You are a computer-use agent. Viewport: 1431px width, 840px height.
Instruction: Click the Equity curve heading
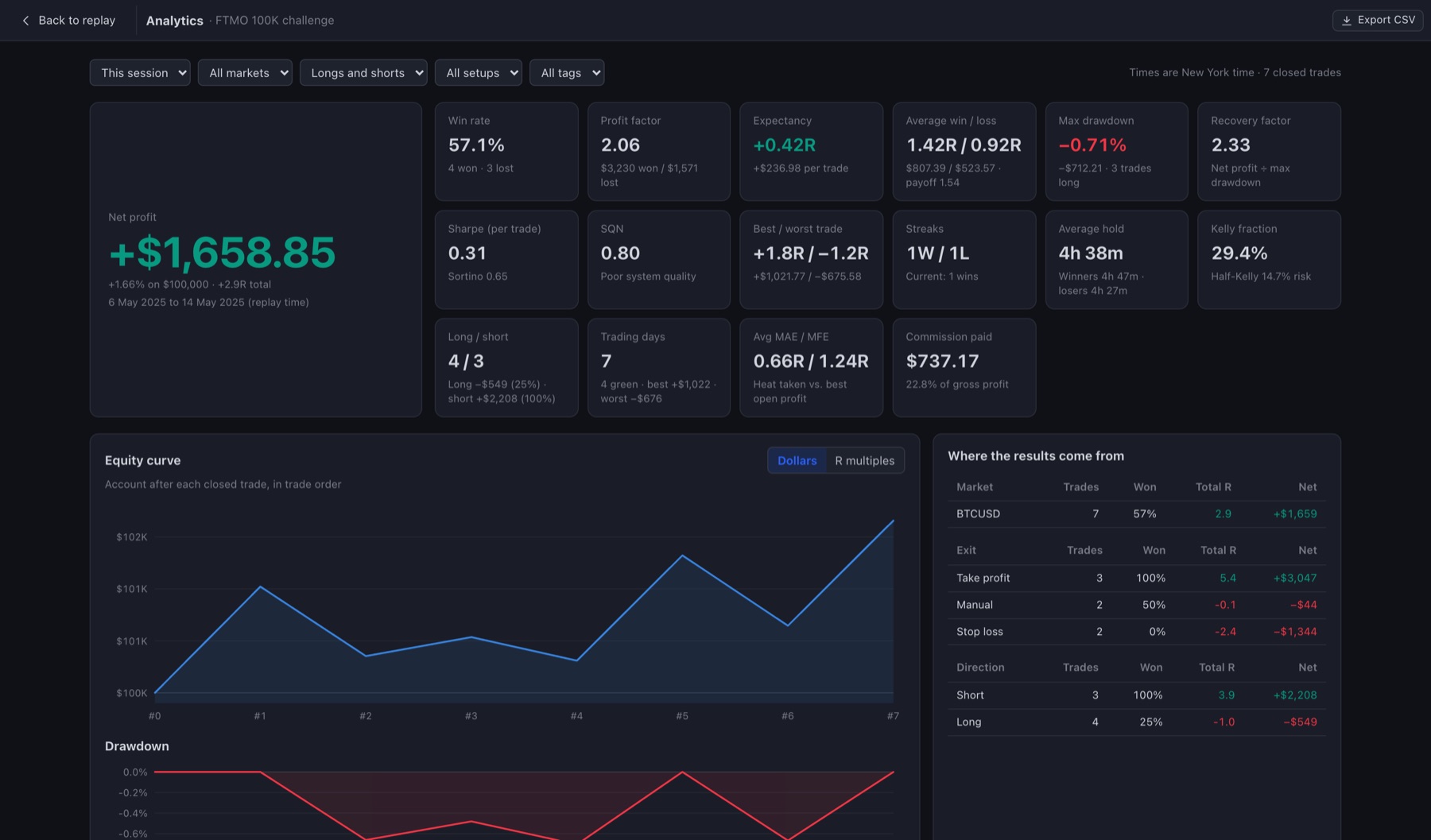click(143, 461)
